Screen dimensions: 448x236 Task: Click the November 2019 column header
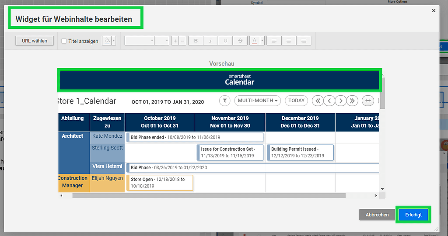pyautogui.click(x=230, y=122)
